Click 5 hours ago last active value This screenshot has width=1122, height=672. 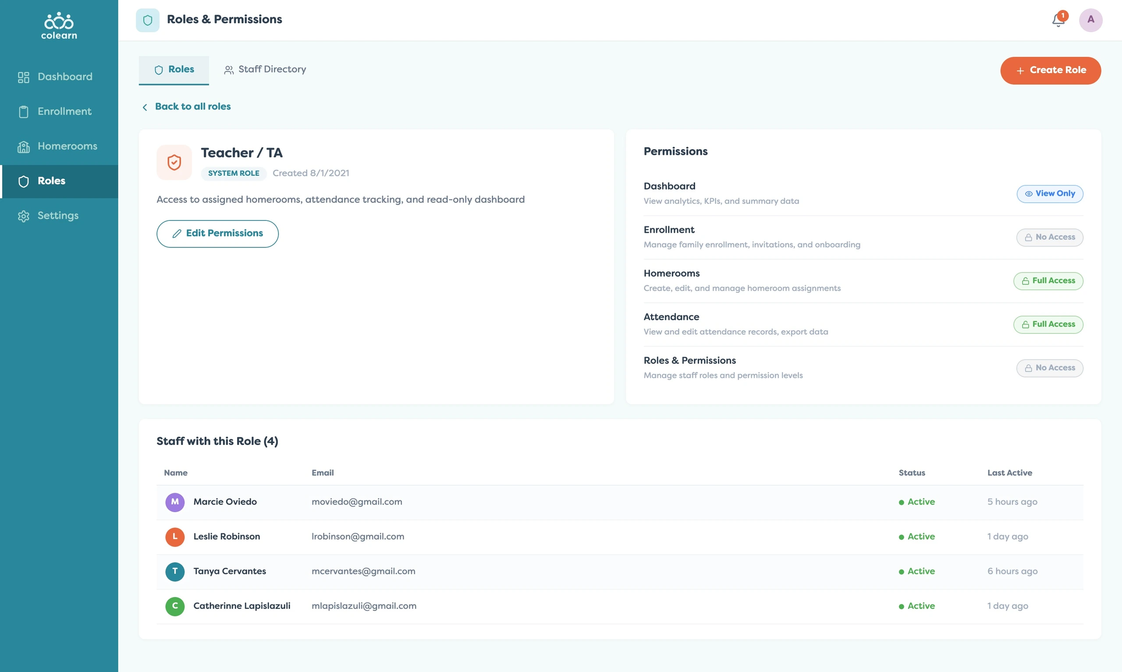coord(1012,502)
